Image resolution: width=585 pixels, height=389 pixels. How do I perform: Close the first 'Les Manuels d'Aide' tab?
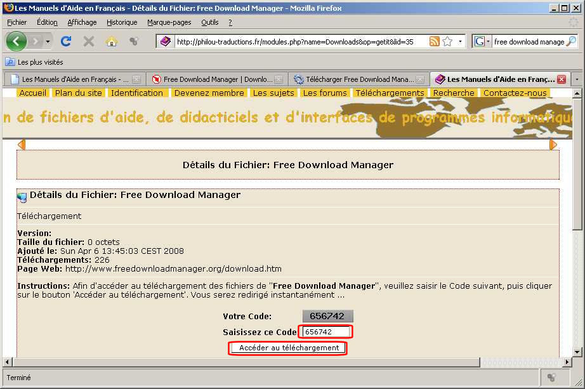[x=136, y=79]
